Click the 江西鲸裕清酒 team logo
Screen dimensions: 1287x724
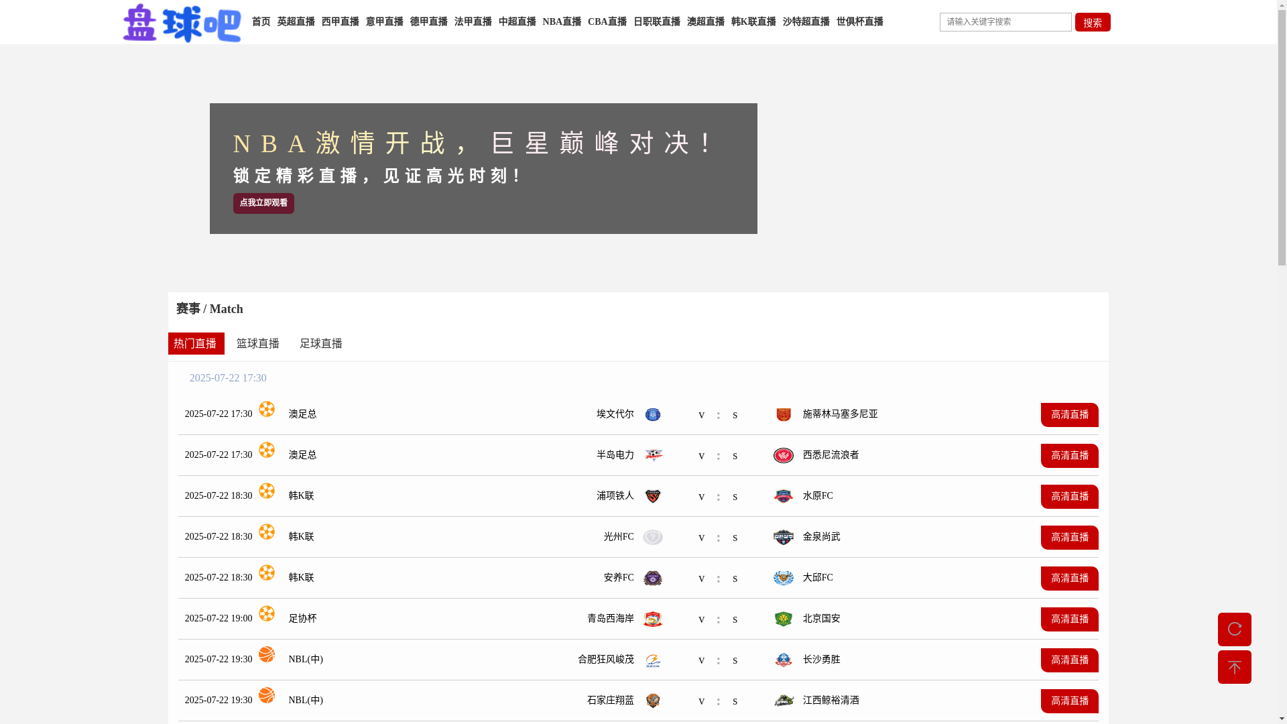pos(783,701)
